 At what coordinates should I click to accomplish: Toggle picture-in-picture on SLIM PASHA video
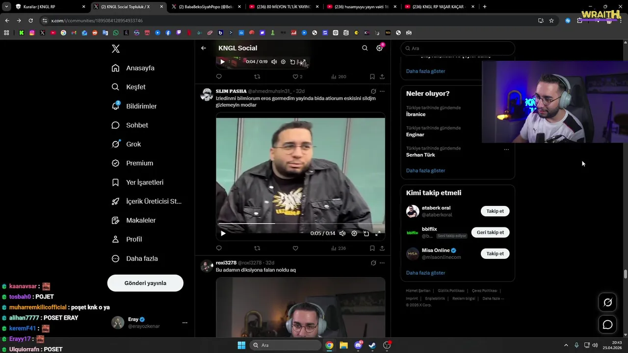pyautogui.click(x=366, y=233)
